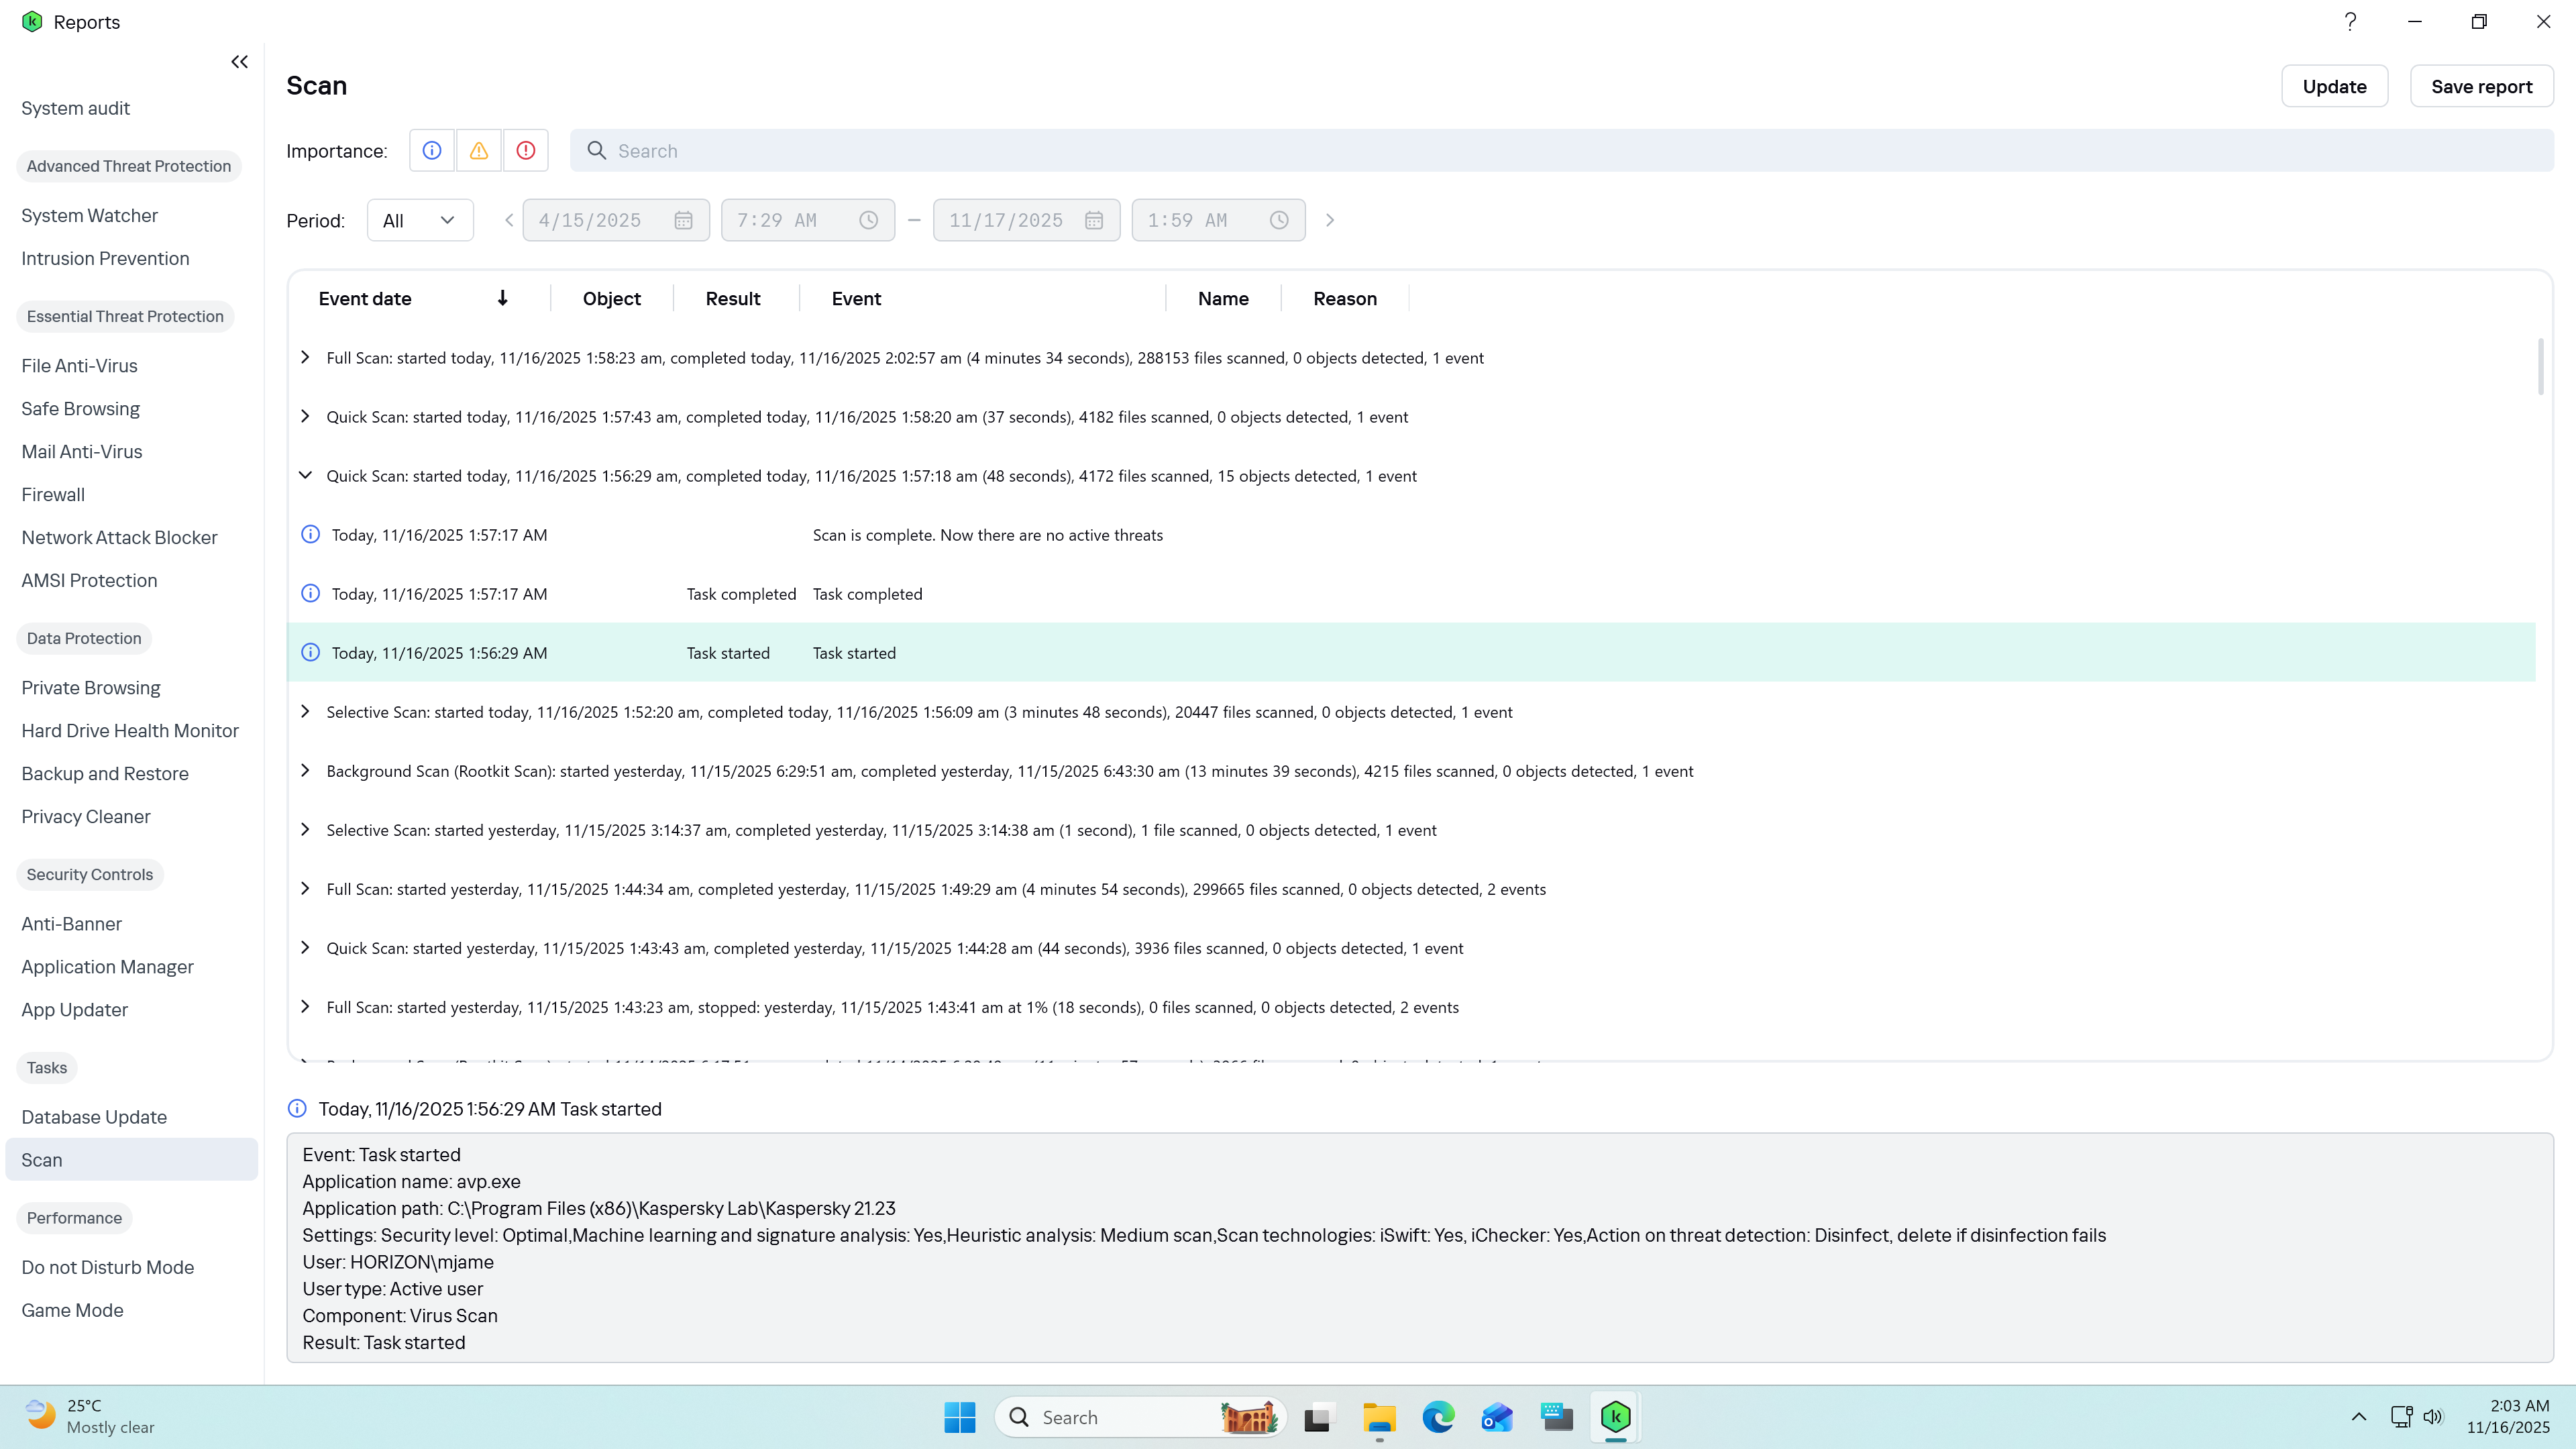Image resolution: width=2576 pixels, height=1449 pixels.
Task: Sort by the Reason column header
Action: point(1345,298)
